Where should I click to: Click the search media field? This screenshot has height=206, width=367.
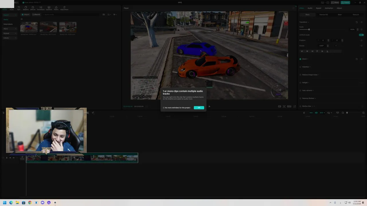70,14
